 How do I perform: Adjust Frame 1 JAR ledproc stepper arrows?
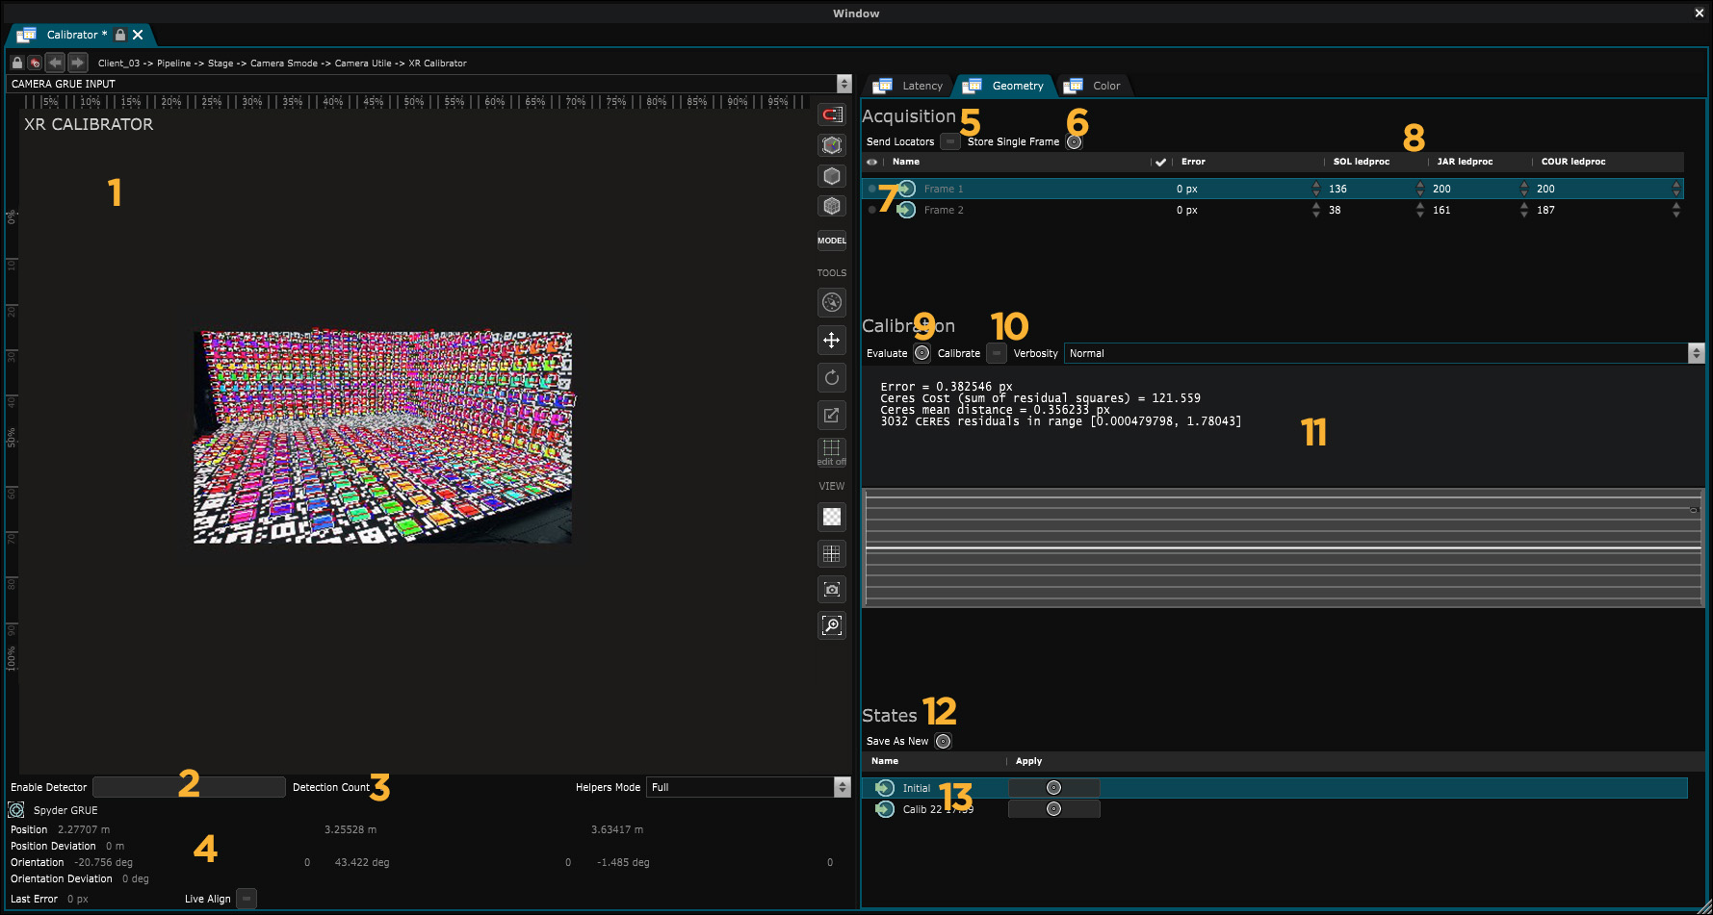pos(1524,189)
